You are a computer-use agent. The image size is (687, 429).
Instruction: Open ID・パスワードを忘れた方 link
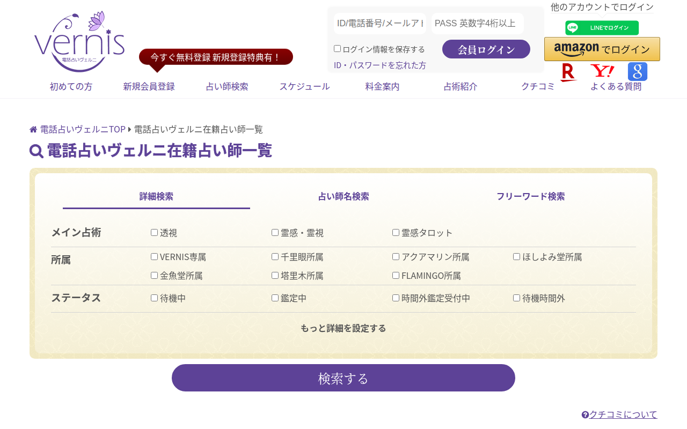(x=380, y=65)
